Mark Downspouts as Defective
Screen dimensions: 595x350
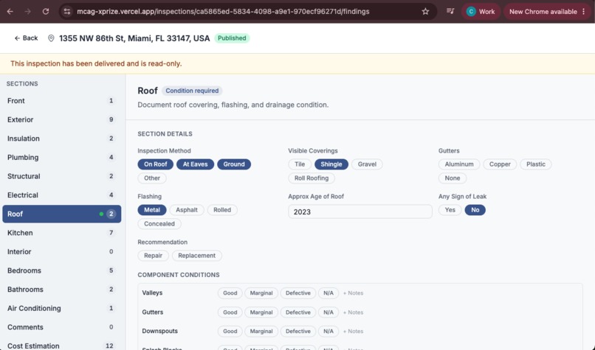(x=298, y=331)
